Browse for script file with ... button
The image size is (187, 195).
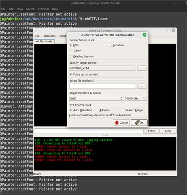142,86
